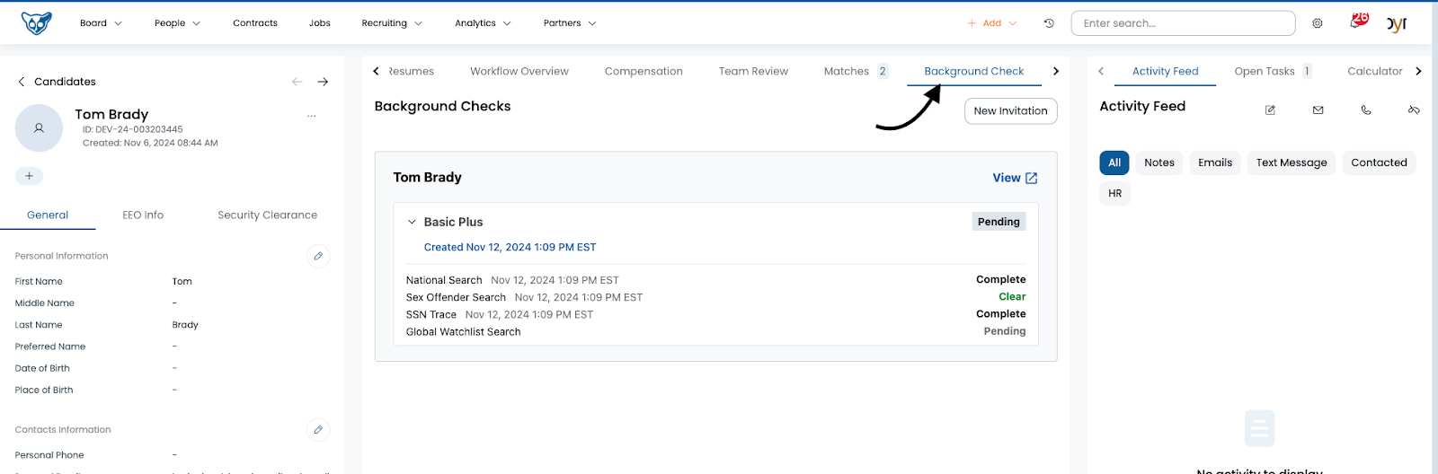Screen dimensions: 1438x474
Task: Collapse the Basic Plus section
Action: 412,222
